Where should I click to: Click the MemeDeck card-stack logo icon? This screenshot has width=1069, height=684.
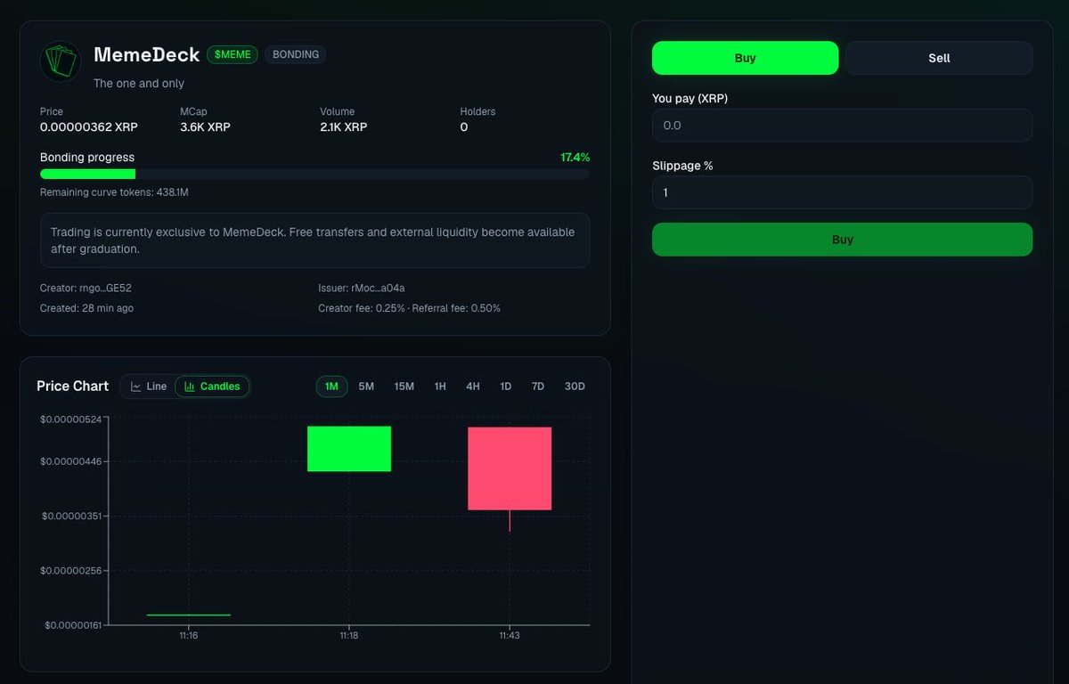tap(61, 61)
